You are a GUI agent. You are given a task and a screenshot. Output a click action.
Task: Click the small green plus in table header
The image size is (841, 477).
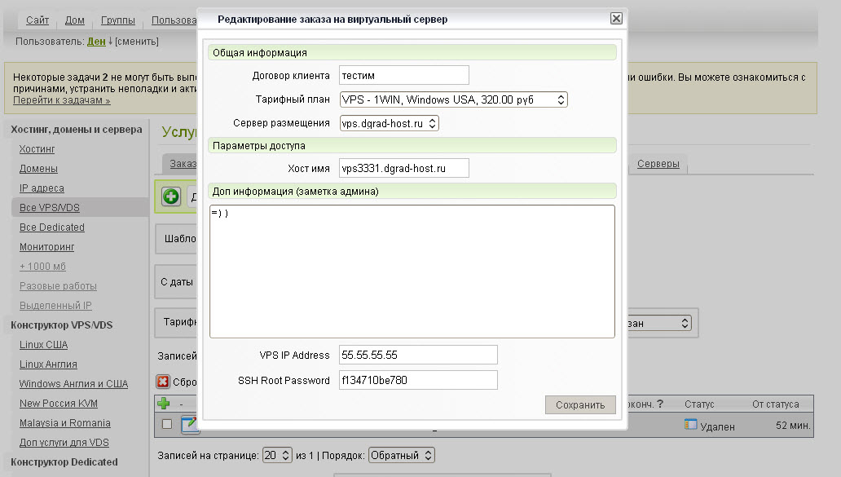[163, 404]
